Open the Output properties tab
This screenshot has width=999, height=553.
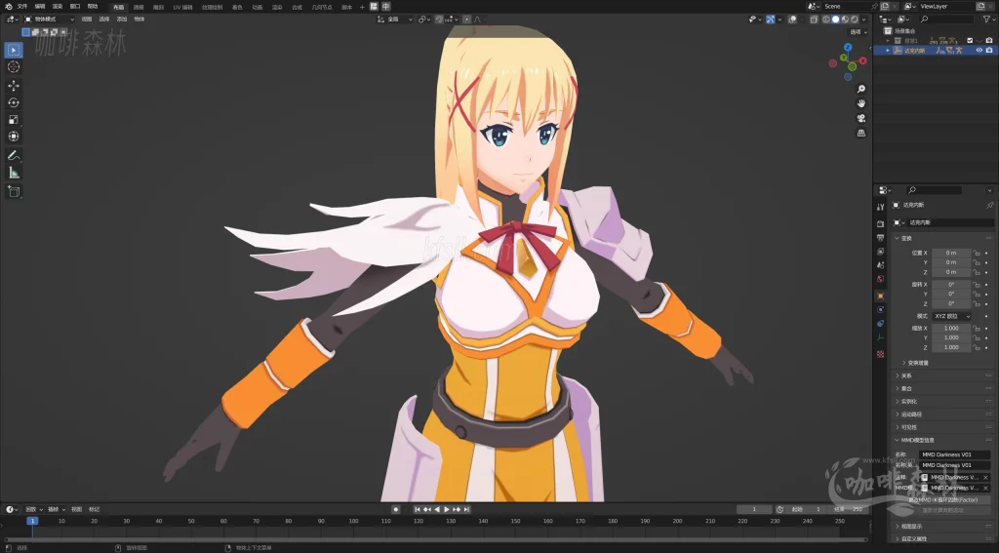[881, 238]
